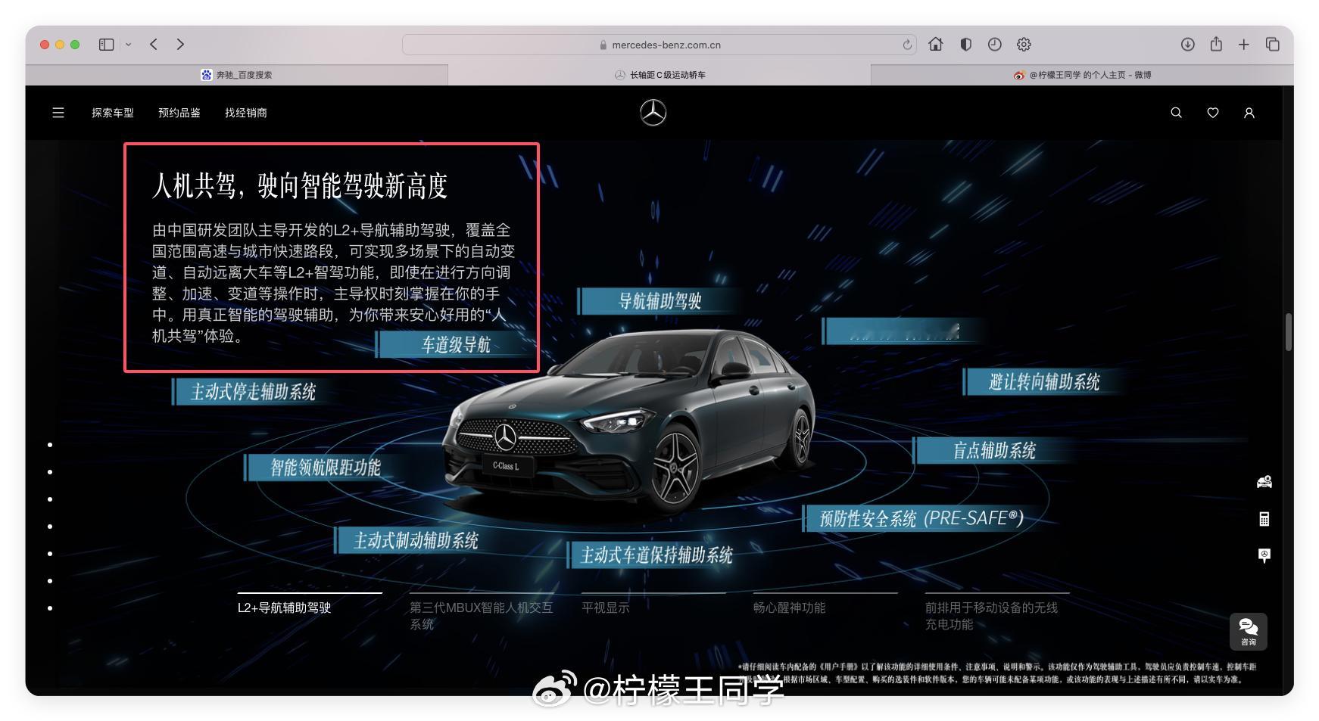Switch to the 奔驰_百度搜索 tab
Viewport: 1319px width, 721px height.
coord(236,75)
